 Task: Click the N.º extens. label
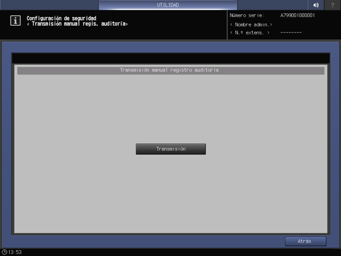click(250, 32)
